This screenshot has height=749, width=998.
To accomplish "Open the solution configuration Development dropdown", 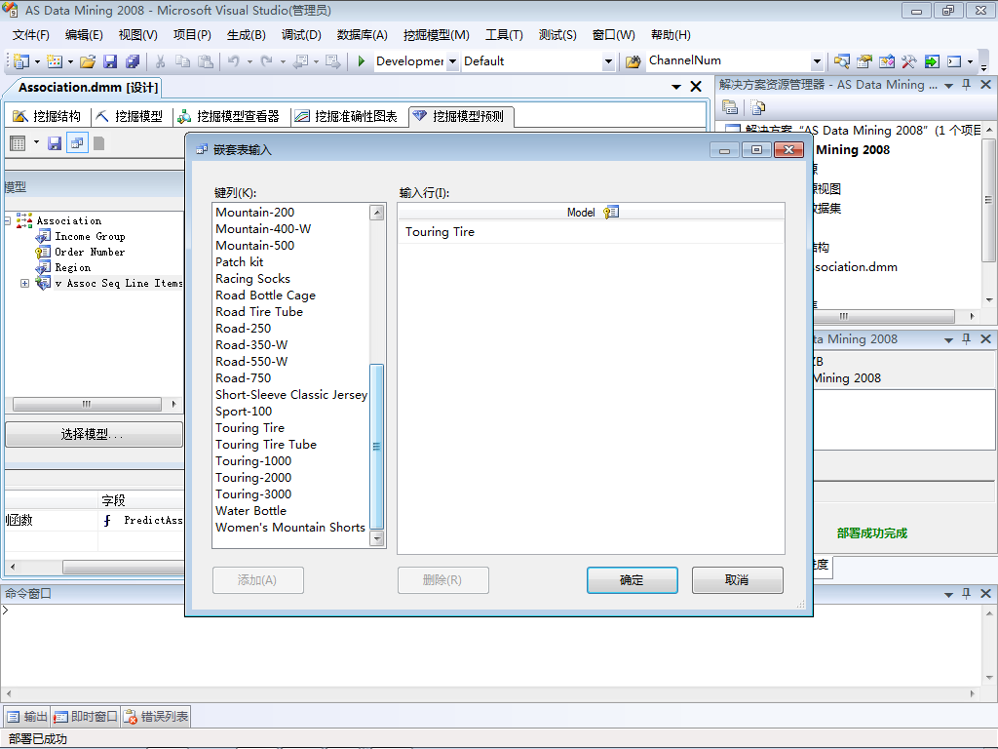I will tap(452, 61).
